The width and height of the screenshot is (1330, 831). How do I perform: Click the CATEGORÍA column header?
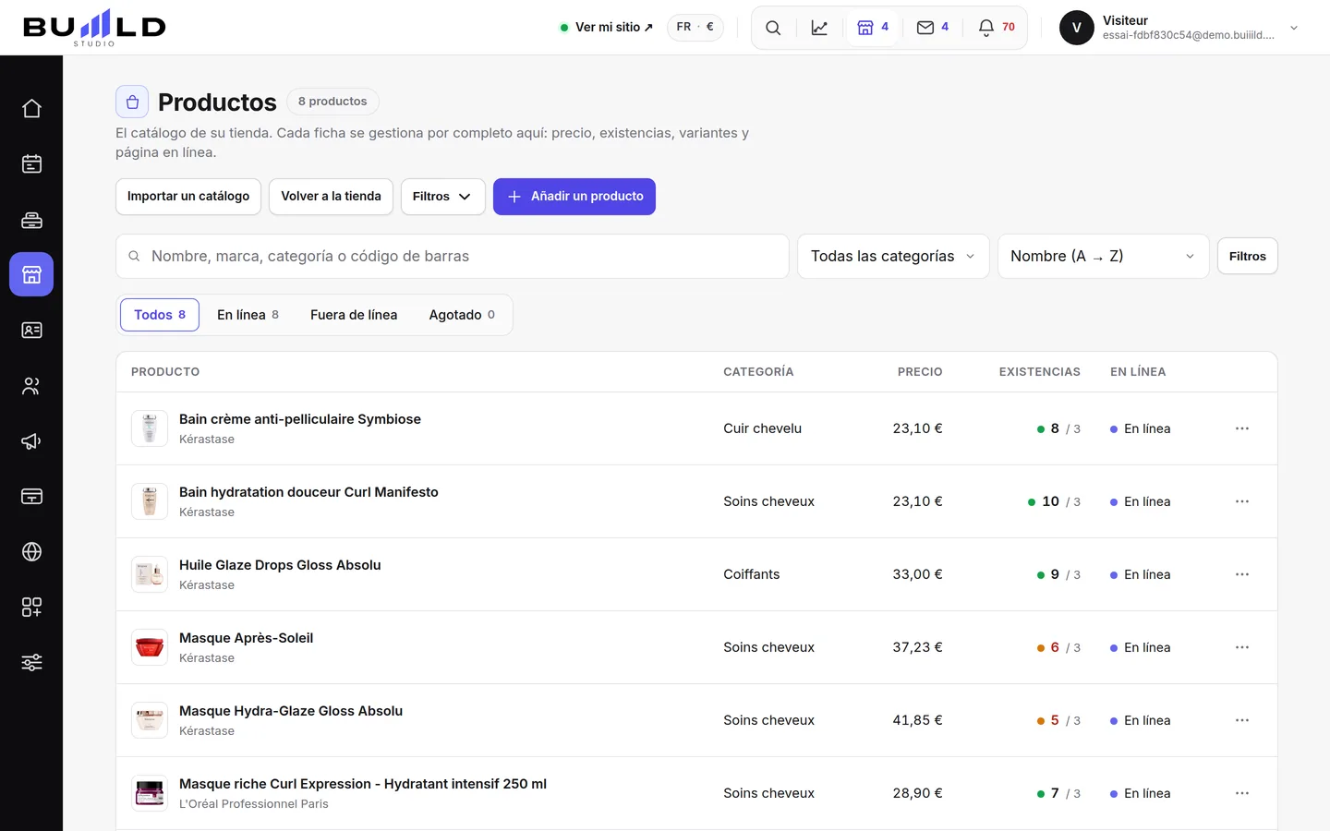point(758,372)
